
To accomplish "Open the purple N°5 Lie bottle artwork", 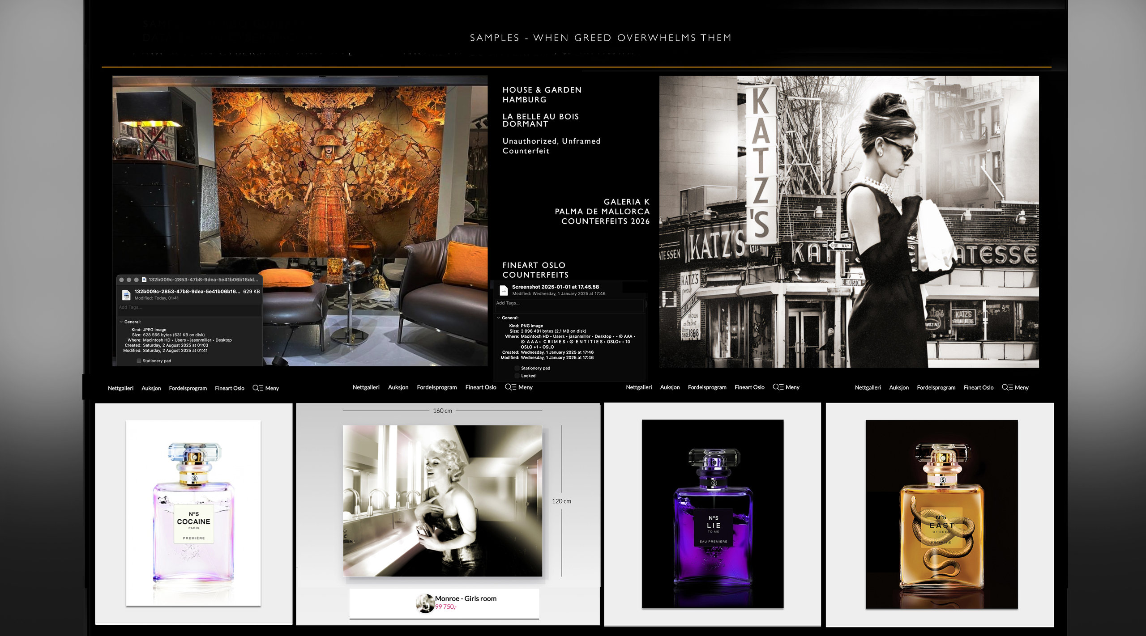I will (x=713, y=514).
